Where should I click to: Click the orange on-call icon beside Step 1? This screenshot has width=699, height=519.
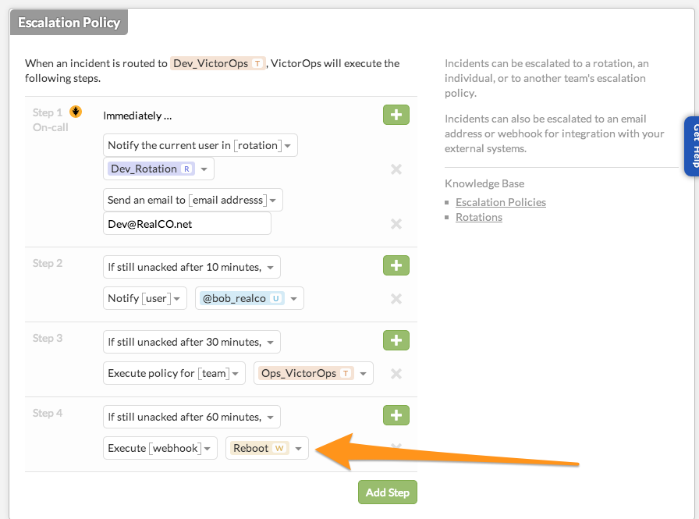(76, 112)
